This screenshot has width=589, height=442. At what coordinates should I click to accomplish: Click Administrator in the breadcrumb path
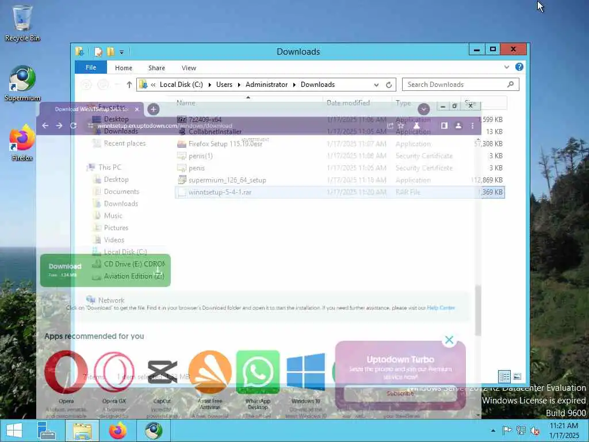click(x=267, y=85)
